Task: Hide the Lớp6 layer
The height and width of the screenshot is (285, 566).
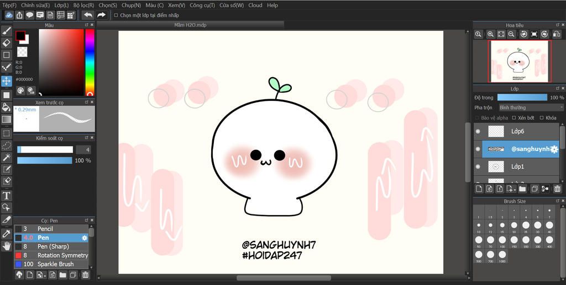Action: click(478, 131)
